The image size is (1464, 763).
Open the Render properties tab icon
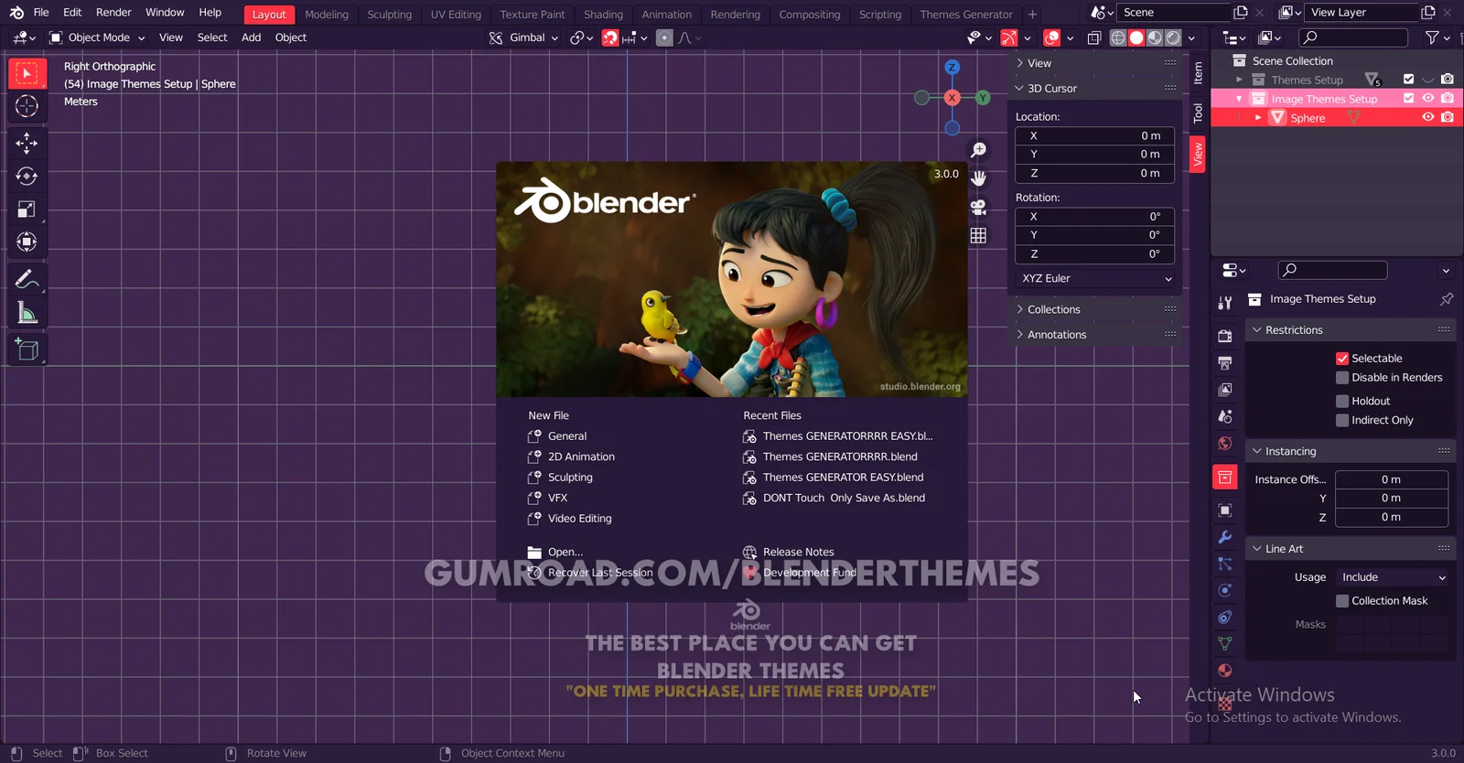click(x=1225, y=336)
